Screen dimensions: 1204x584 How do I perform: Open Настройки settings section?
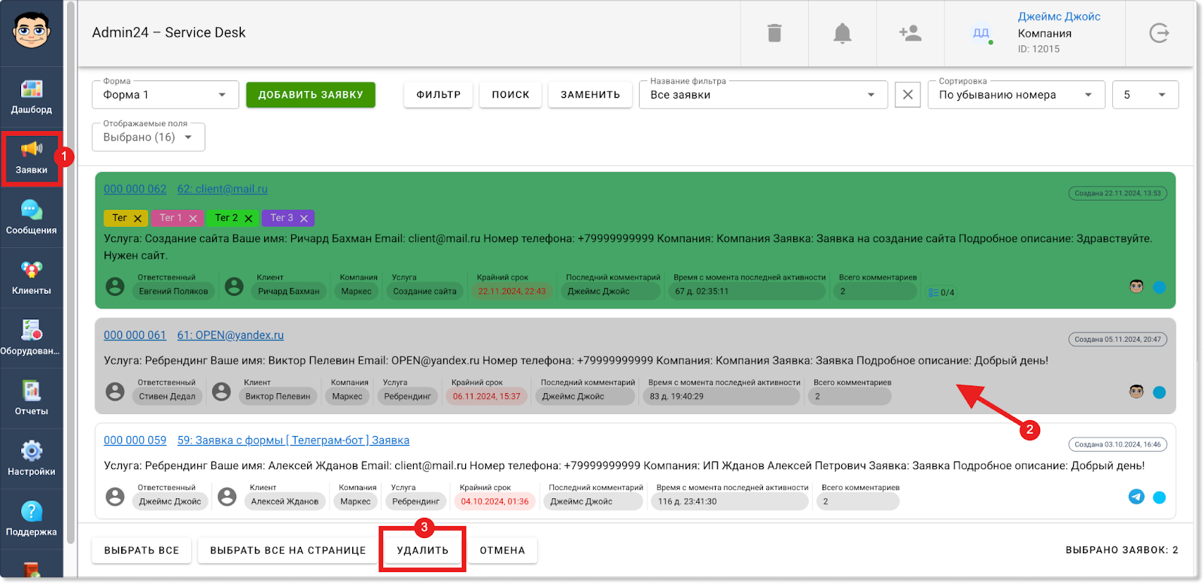(x=32, y=459)
